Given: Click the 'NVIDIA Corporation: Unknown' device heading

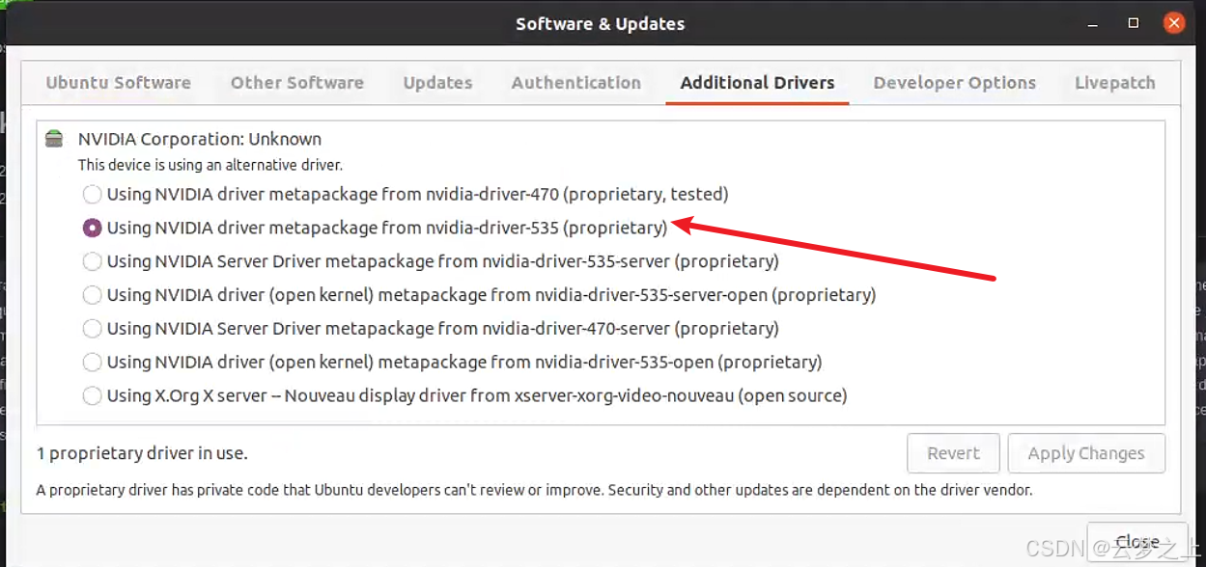Looking at the screenshot, I should [200, 139].
